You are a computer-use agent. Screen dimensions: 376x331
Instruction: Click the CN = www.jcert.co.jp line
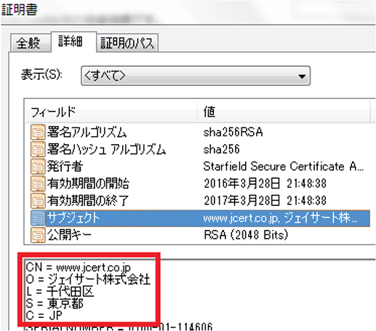[78, 268]
